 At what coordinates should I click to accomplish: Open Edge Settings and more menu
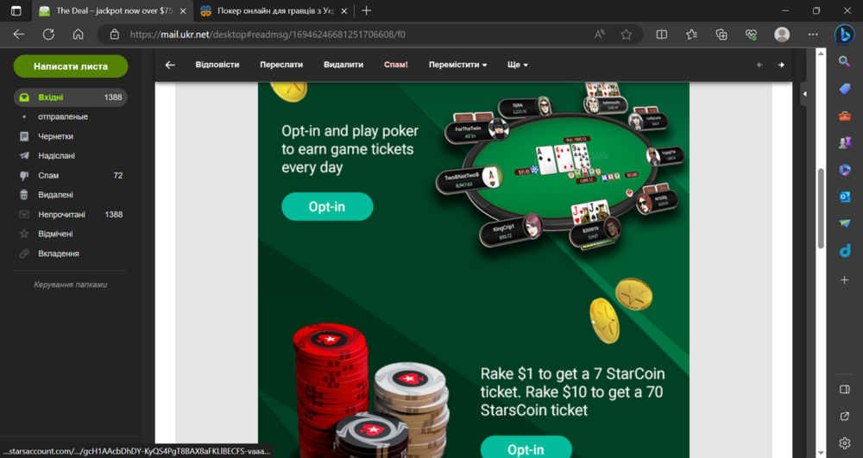[813, 35]
